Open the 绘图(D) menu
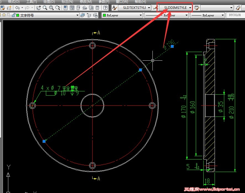Screen dimensions: 245x193 pyautogui.click(x=49, y=2)
